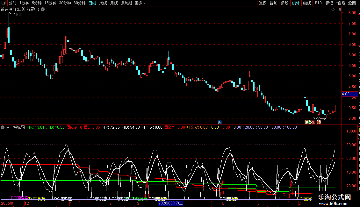Switch to 日线 daily chart
This screenshot has width=360, height=207.
[x=92, y=3]
